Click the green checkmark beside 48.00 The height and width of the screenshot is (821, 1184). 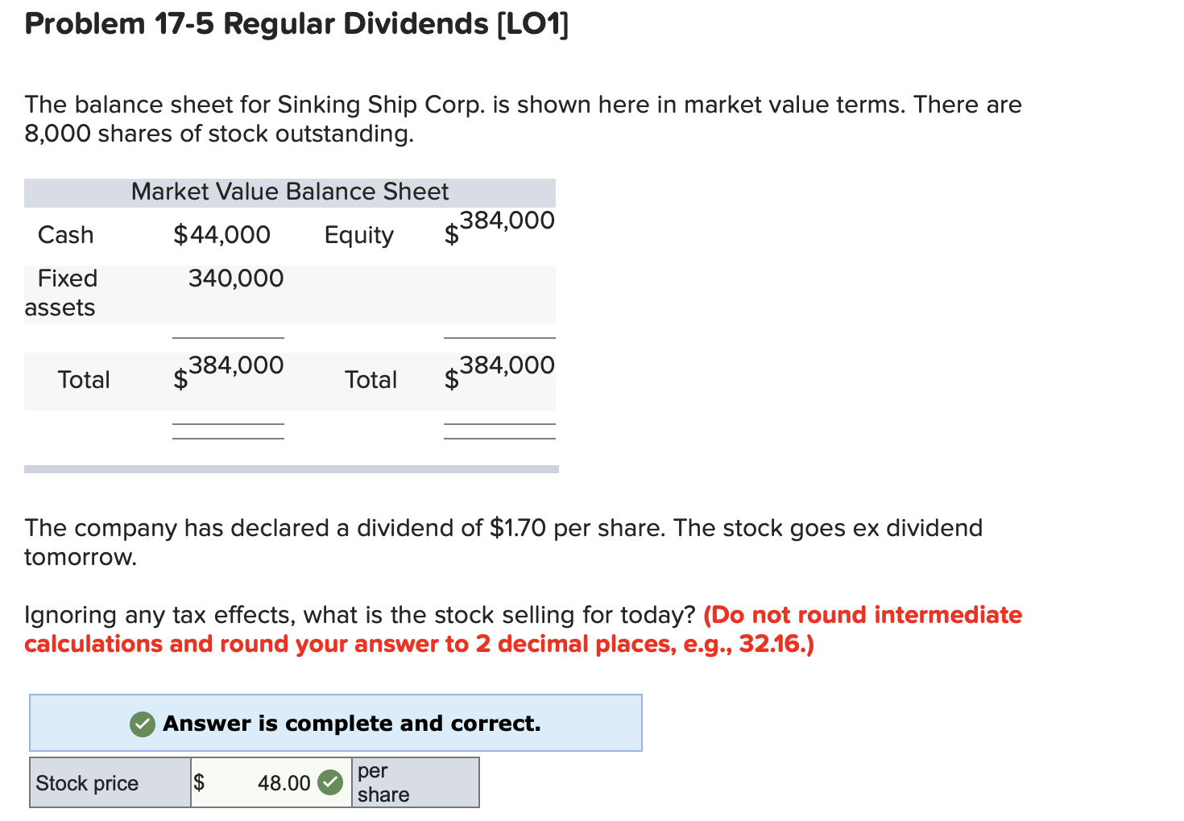[330, 782]
